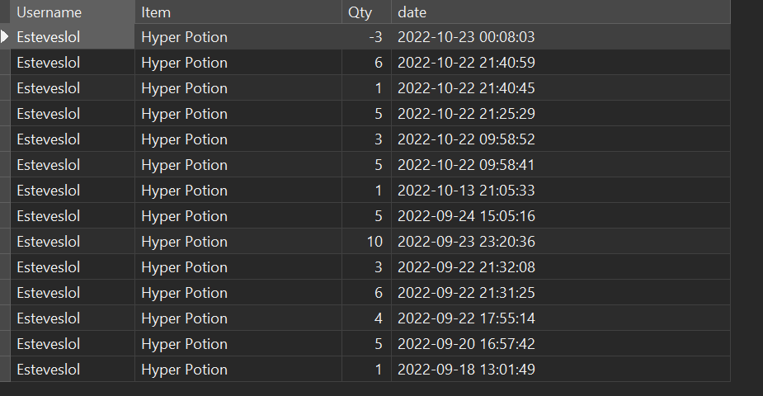Click the current row indicator arrow
763x396 pixels.
pos(4,36)
